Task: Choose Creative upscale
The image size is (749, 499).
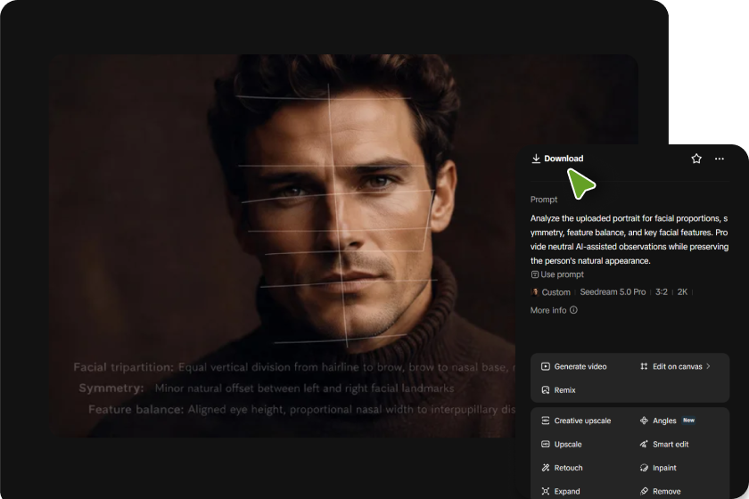Action: (x=576, y=421)
